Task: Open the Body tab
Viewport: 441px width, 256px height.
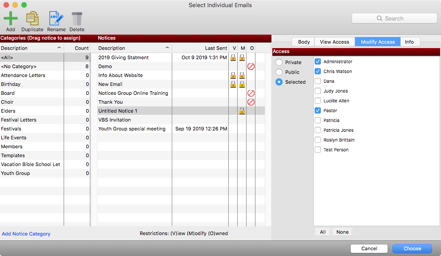Action: coord(304,42)
